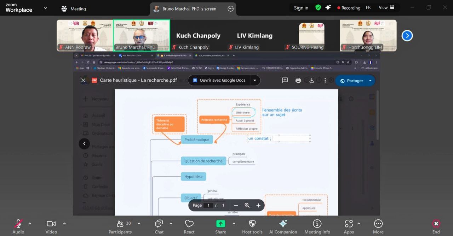453x236 pixels.
Task: Open the View layout menu
Action: pyautogui.click(x=386, y=8)
